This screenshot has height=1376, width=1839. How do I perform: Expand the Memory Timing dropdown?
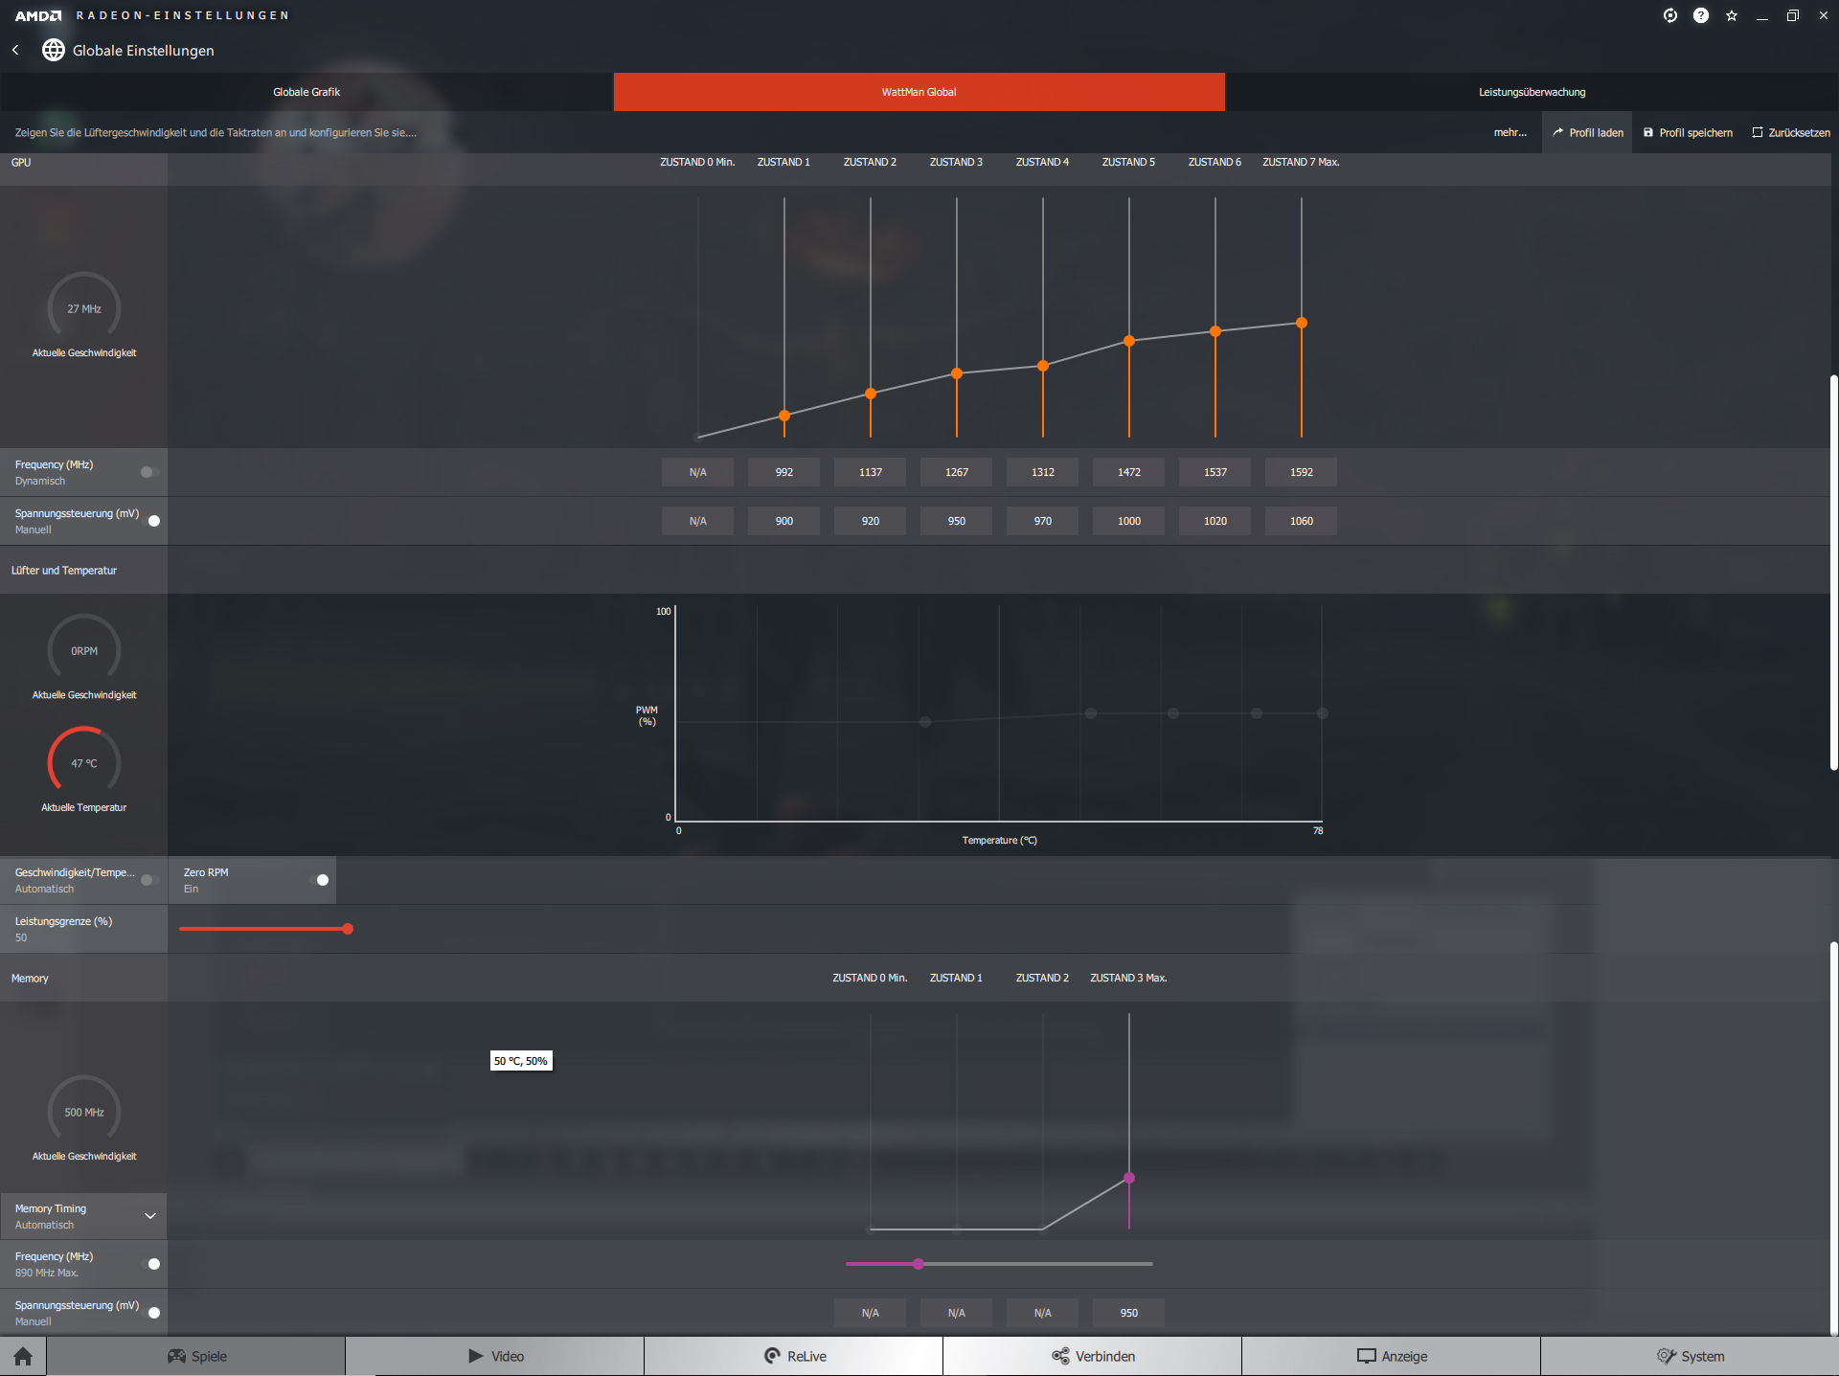click(149, 1216)
